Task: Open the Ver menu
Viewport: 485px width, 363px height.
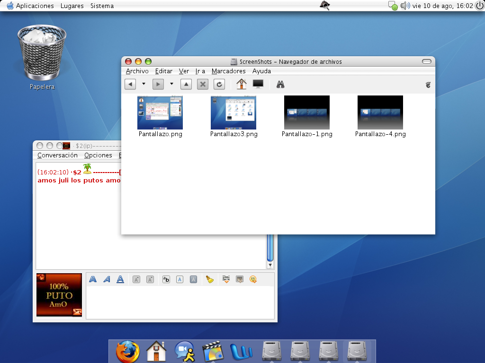Action: (184, 71)
